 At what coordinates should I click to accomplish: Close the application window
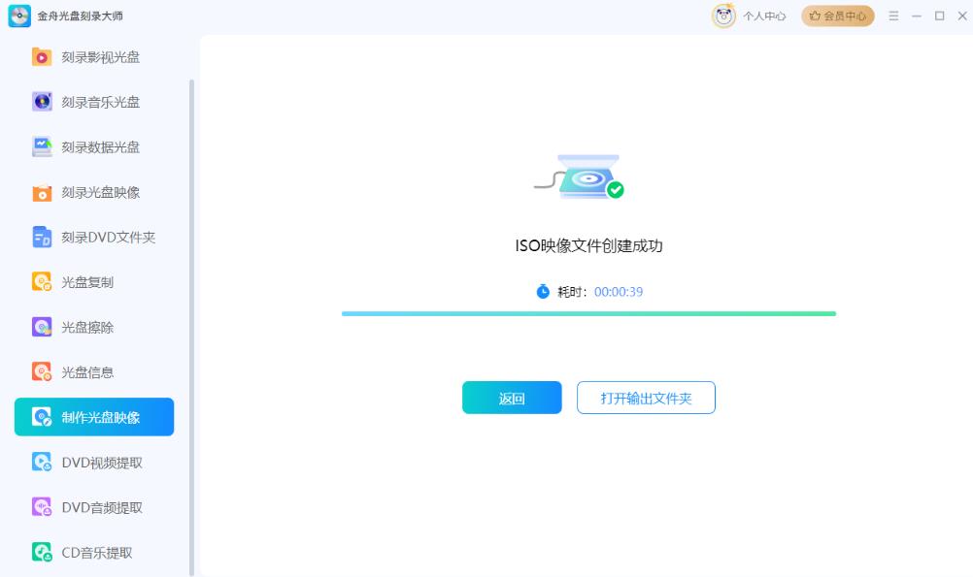[962, 16]
